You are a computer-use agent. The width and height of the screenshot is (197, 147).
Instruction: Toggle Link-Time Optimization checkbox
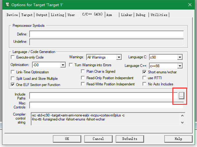point(13,72)
